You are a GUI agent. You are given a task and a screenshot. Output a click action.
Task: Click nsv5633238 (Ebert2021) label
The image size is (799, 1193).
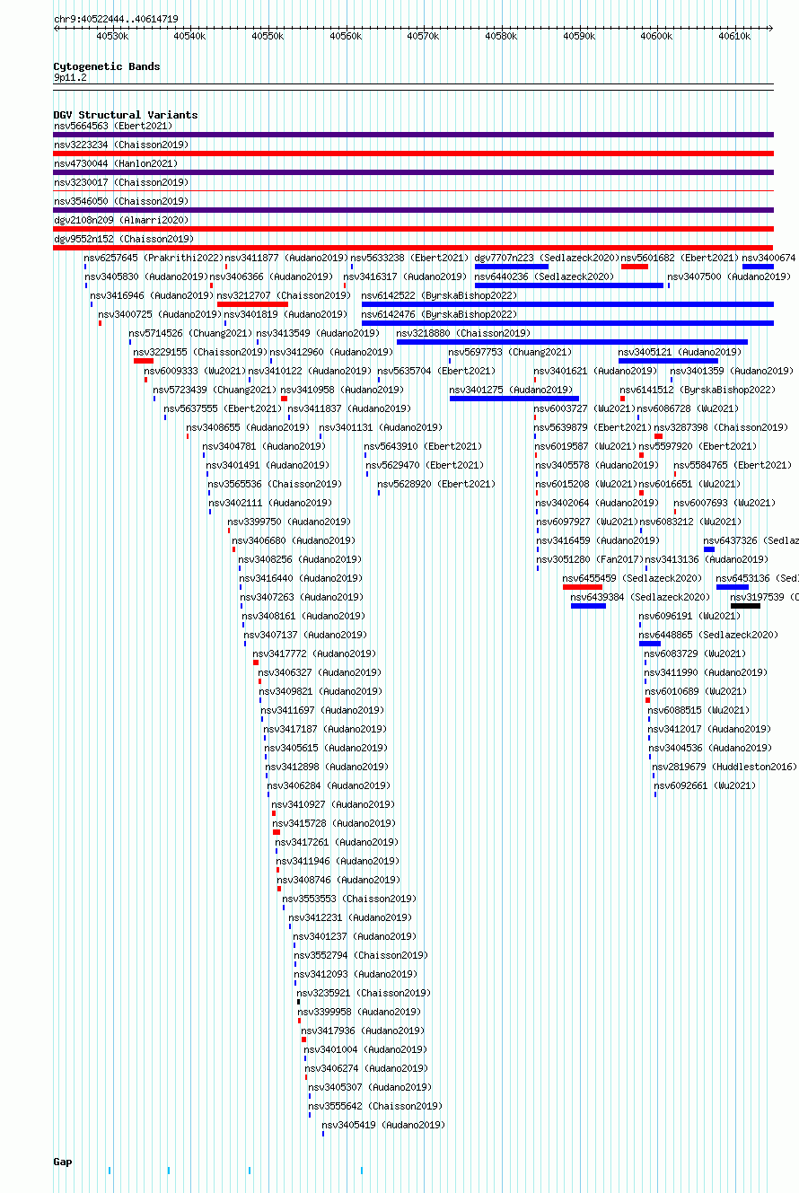pos(409,259)
